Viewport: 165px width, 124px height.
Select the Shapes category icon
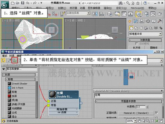pyautogui.click(x=136, y=28)
